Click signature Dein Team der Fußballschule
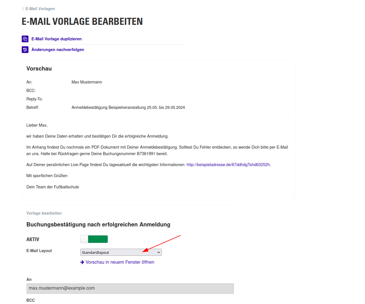The width and height of the screenshot is (365, 304). (x=53, y=187)
